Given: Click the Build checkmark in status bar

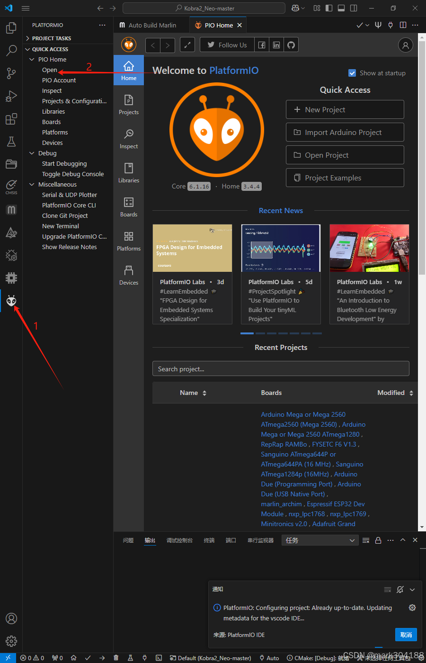Looking at the screenshot, I should (x=88, y=658).
